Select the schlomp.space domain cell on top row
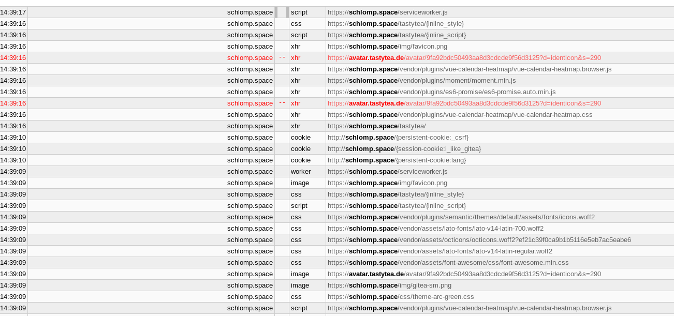 coord(250,12)
